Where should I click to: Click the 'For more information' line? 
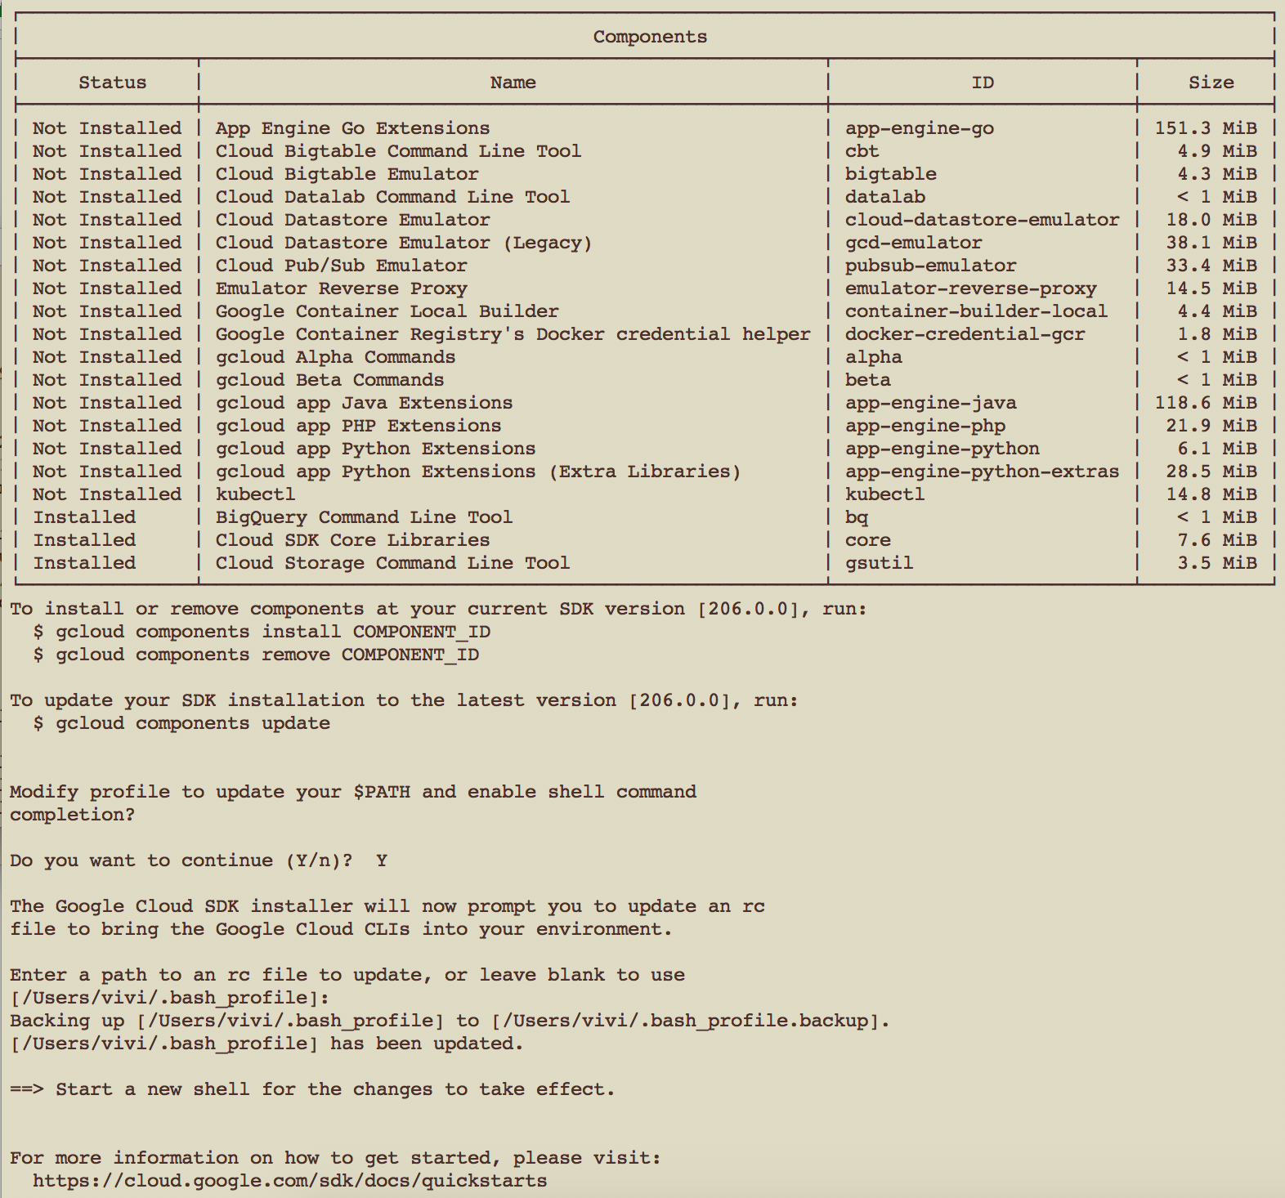(335, 1158)
